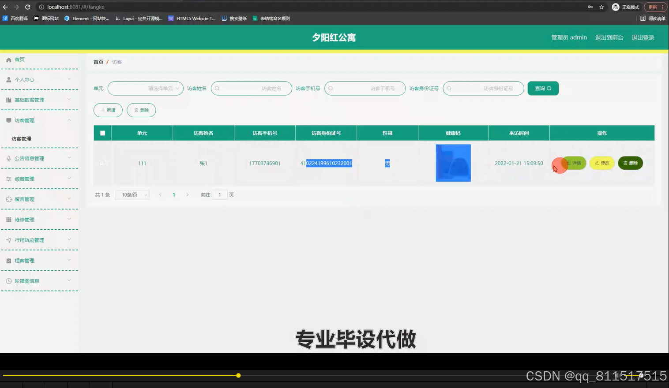Click the browser forward arrow
The image size is (669, 388).
point(16,7)
